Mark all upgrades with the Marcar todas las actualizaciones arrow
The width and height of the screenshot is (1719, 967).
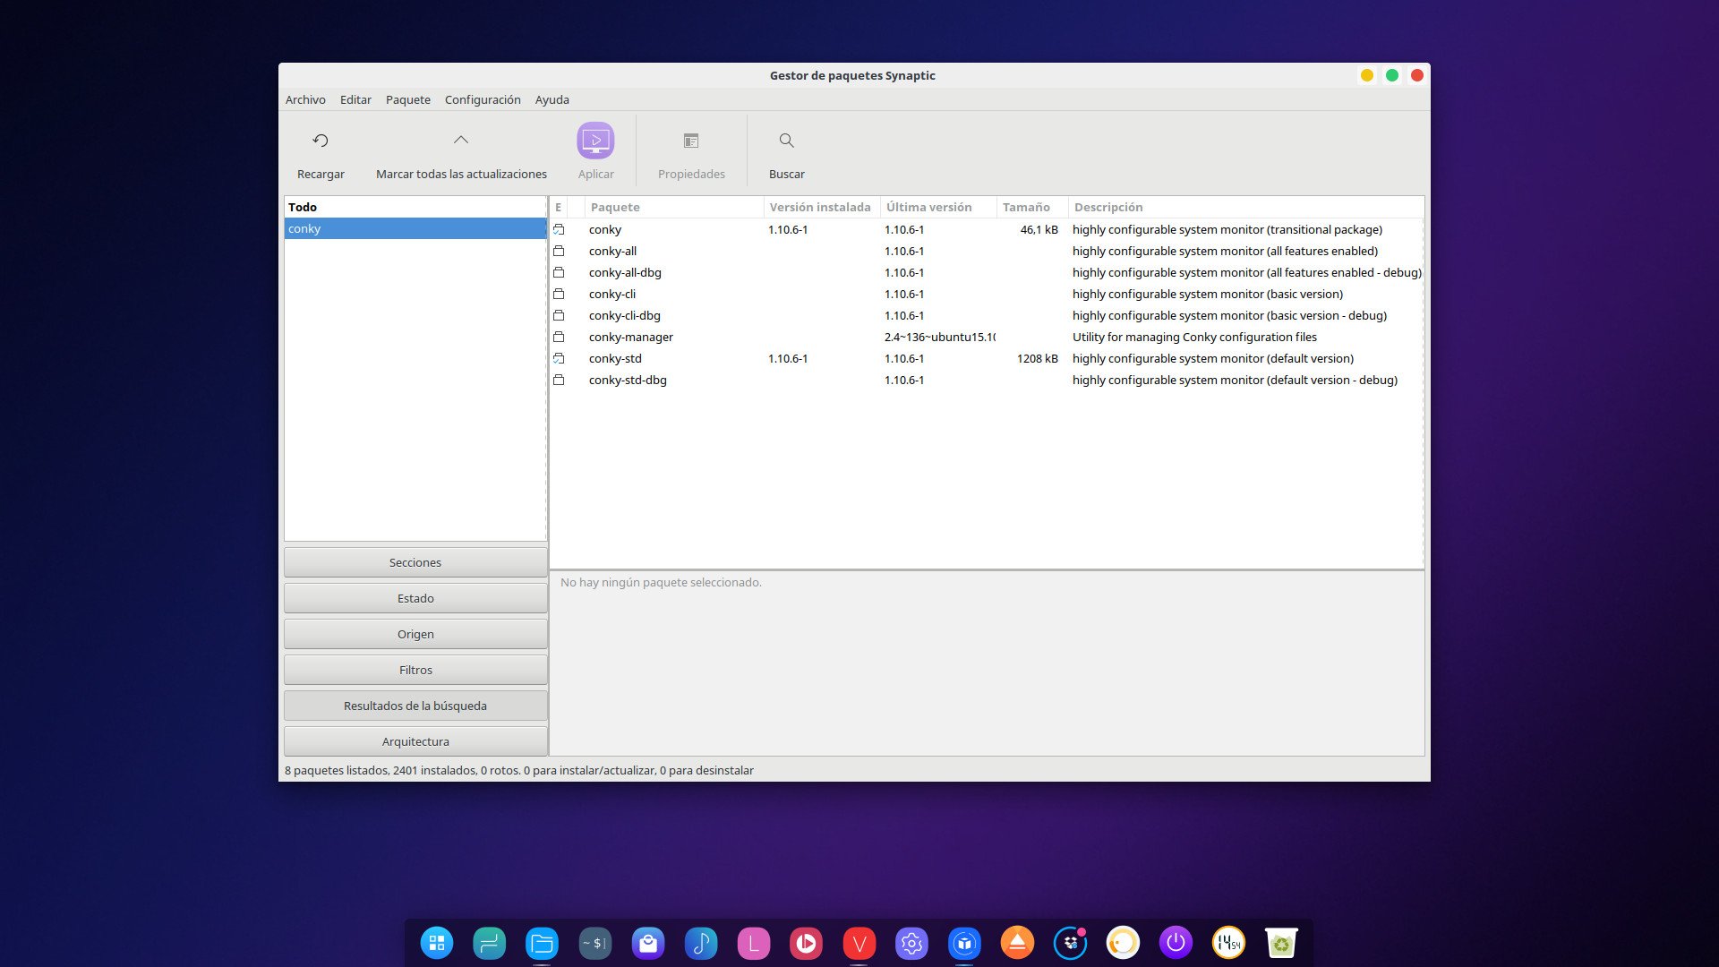point(461,141)
